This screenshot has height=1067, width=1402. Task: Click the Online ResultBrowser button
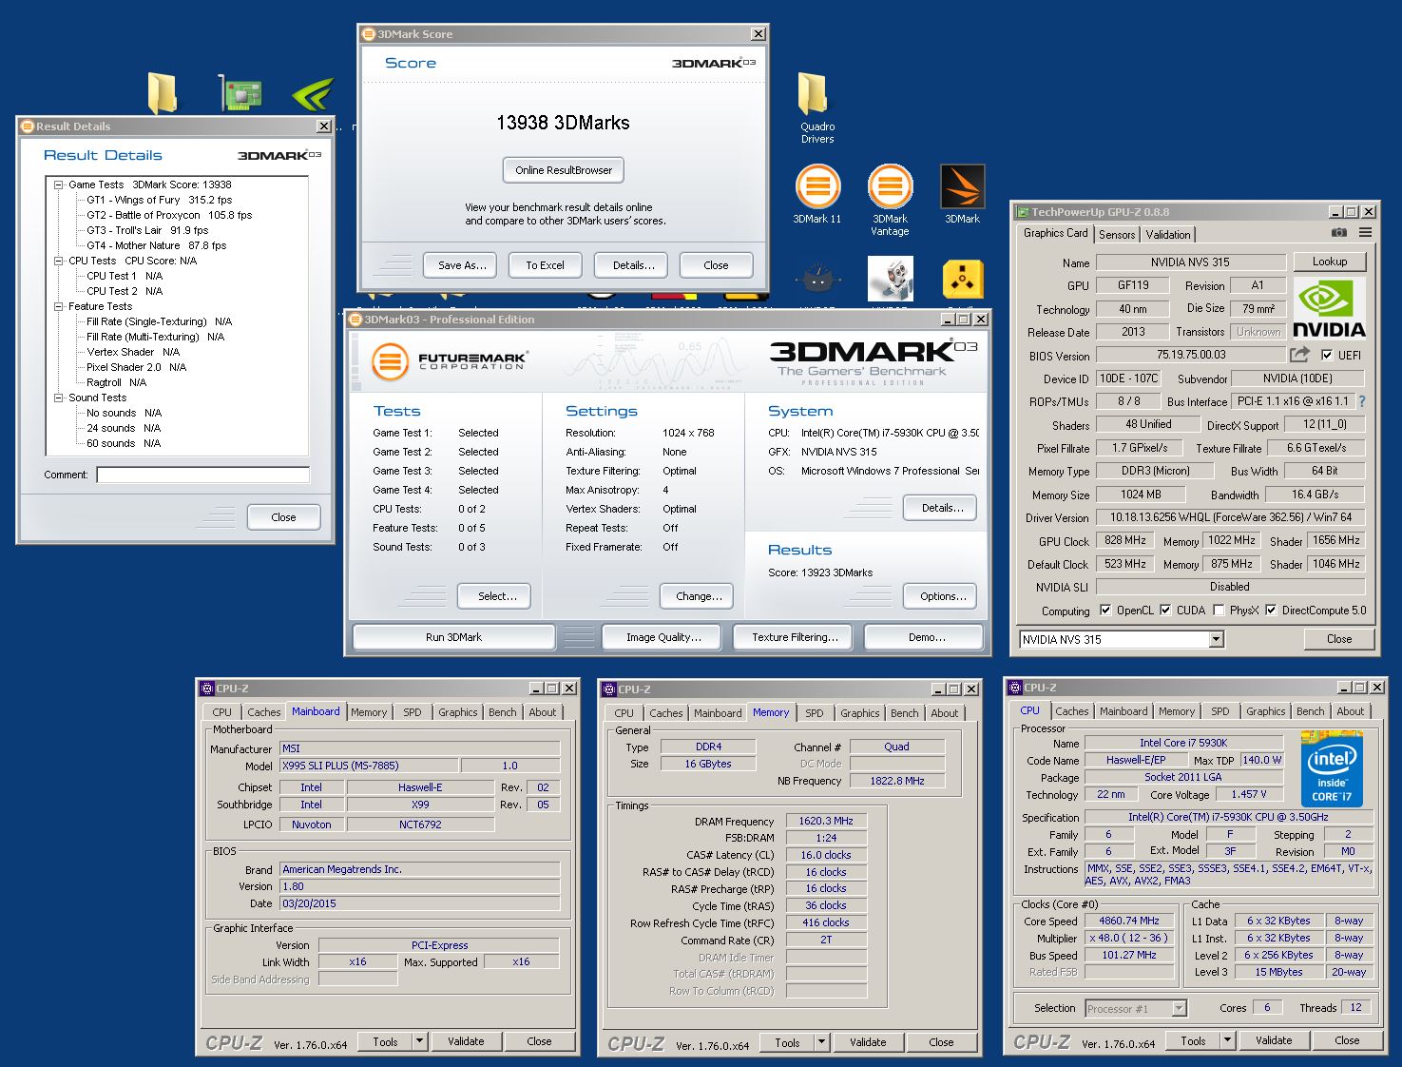tap(564, 170)
